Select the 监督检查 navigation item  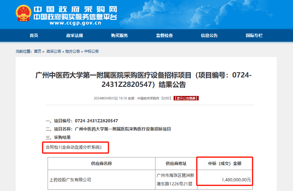tap(165, 35)
